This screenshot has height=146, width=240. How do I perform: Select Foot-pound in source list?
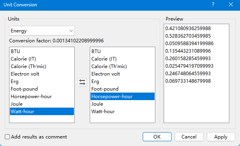(42, 89)
